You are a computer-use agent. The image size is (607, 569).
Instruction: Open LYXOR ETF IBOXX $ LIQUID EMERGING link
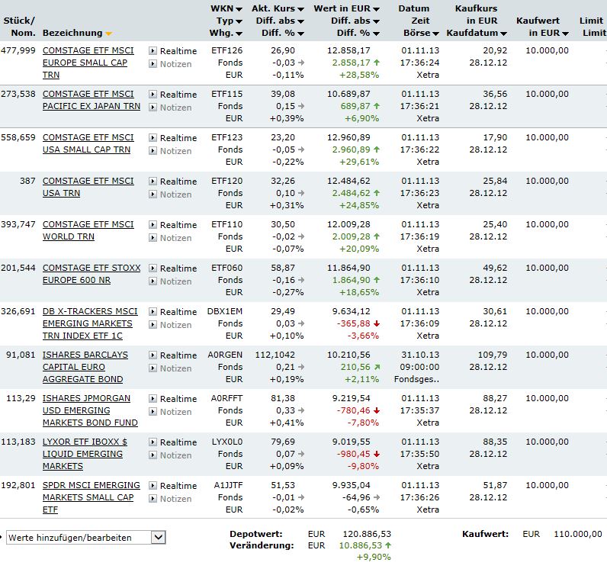(85, 454)
